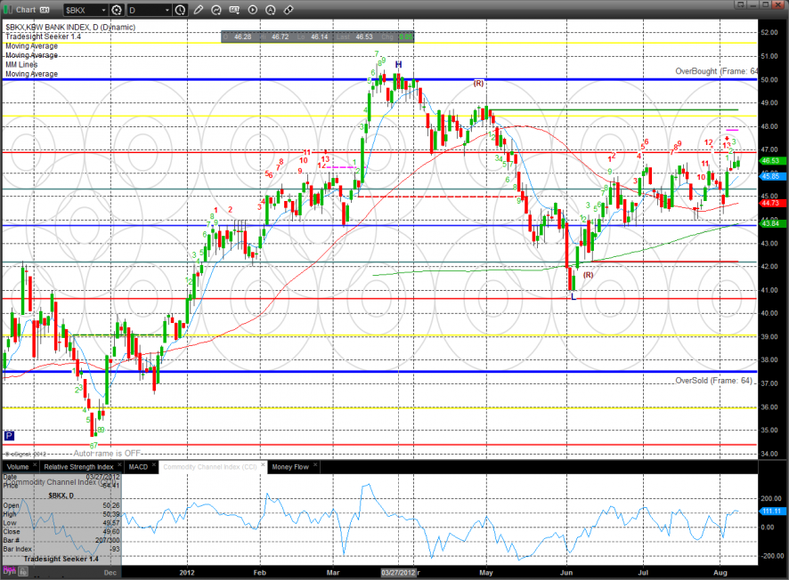Viewport: 789px width, 580px height.
Task: Click the clock time-template icon
Action: (181, 10)
